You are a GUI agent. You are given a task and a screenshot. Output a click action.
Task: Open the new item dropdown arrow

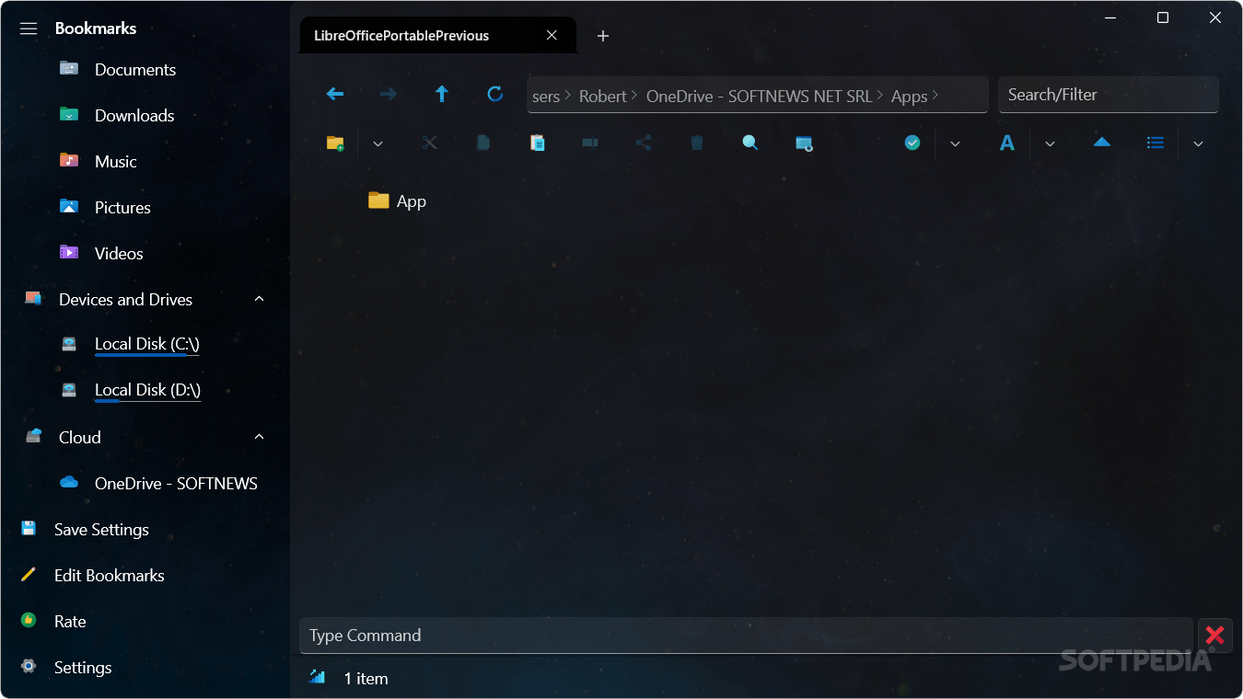coord(378,143)
